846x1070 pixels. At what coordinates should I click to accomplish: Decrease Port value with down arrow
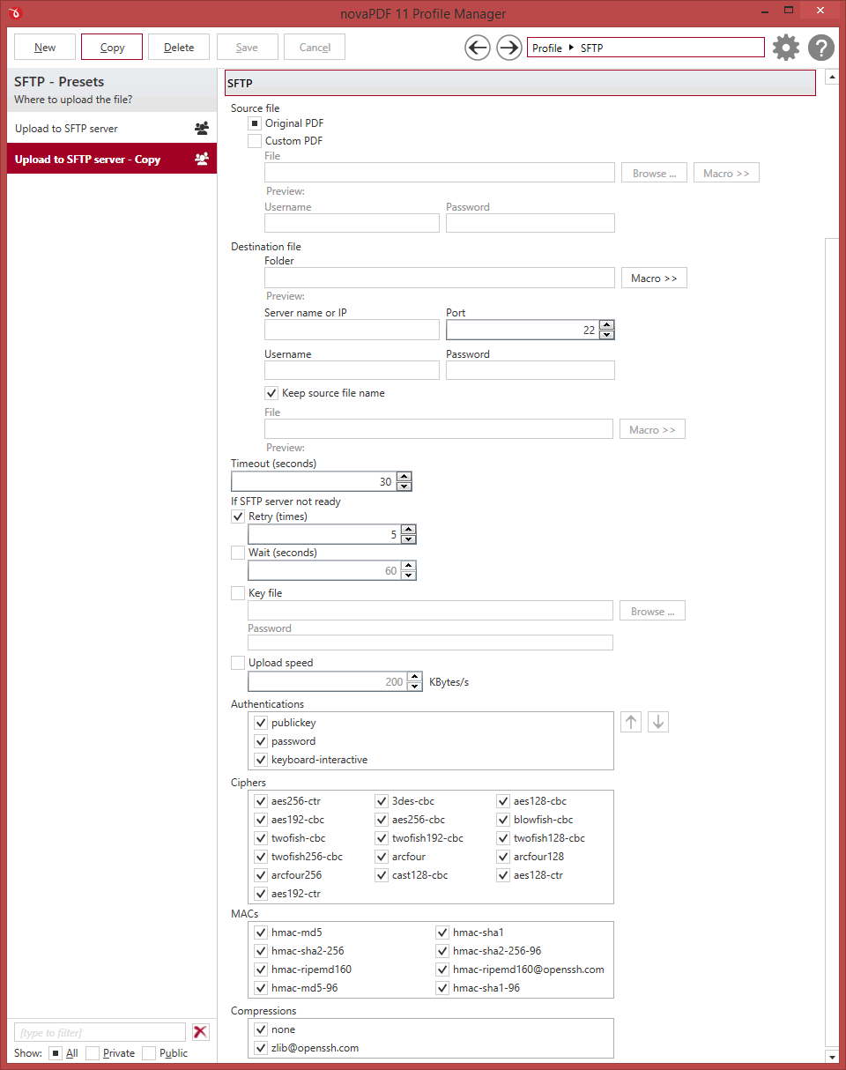click(606, 335)
